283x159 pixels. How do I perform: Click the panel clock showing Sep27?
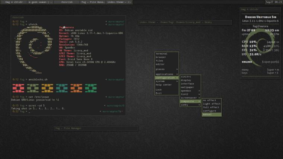point(273,2)
